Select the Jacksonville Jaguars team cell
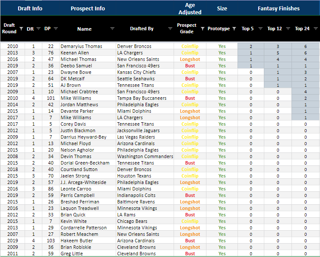The width and height of the screenshot is (320, 257). (145, 130)
